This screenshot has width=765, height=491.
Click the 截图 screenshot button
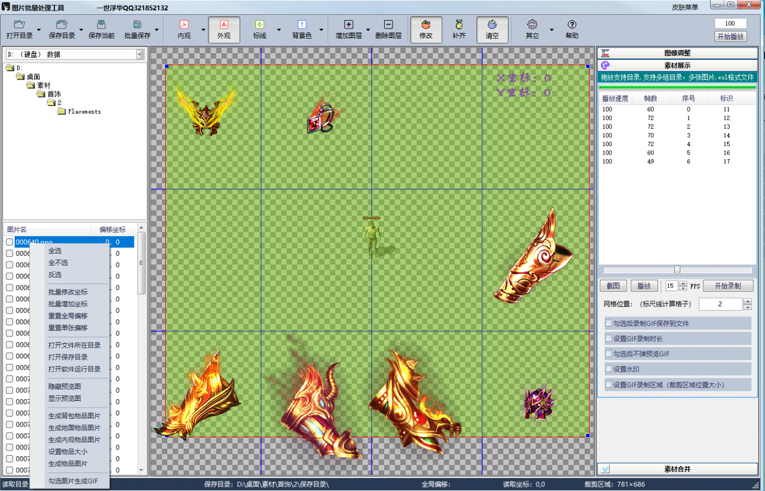613,286
